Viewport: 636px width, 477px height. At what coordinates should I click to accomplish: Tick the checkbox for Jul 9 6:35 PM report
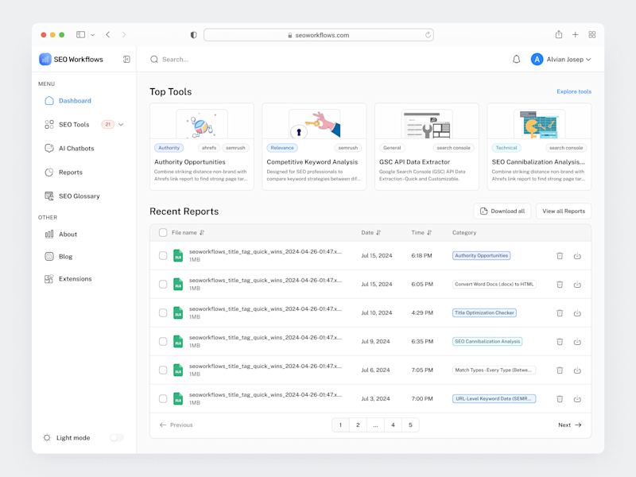[163, 342]
